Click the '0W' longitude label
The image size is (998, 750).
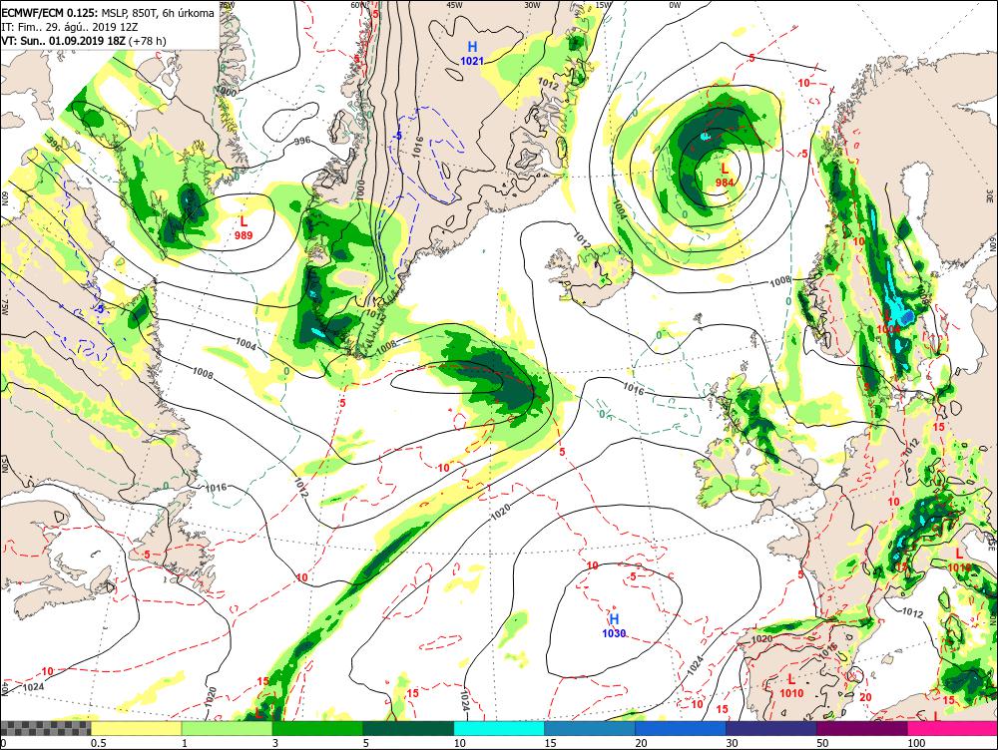coord(675,4)
